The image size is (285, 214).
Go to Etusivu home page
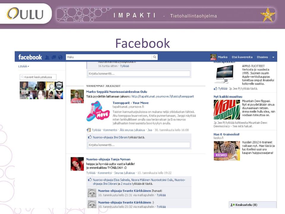click(x=262, y=57)
